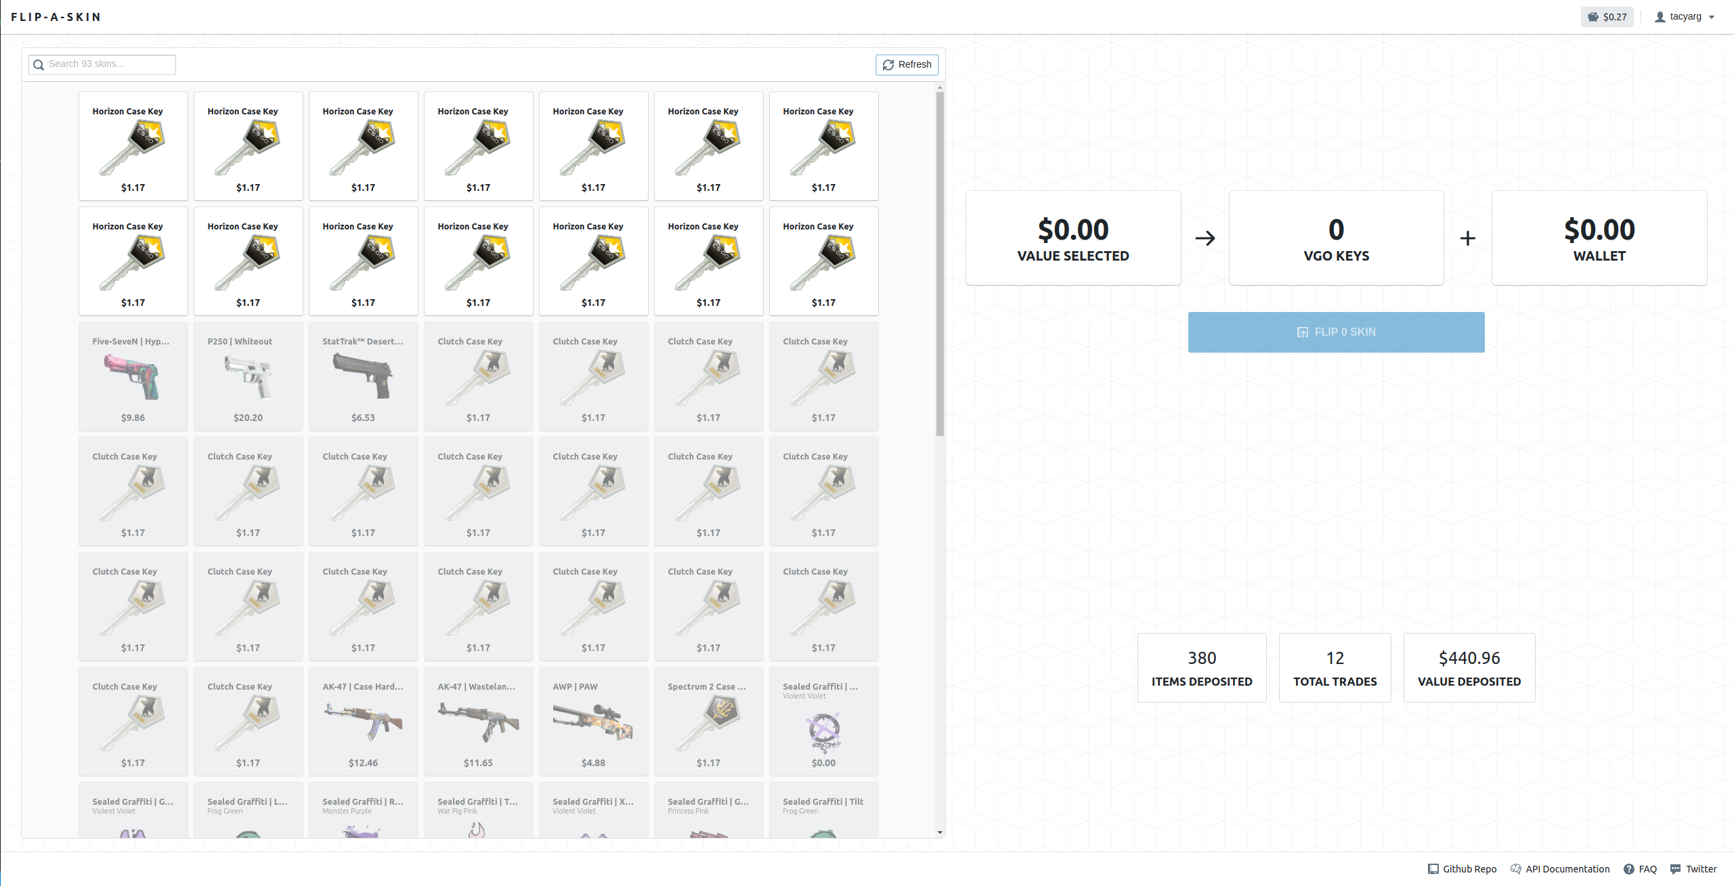Image resolution: width=1734 pixels, height=886 pixels.
Task: Focus the Search 93 skins field
Action: [108, 64]
